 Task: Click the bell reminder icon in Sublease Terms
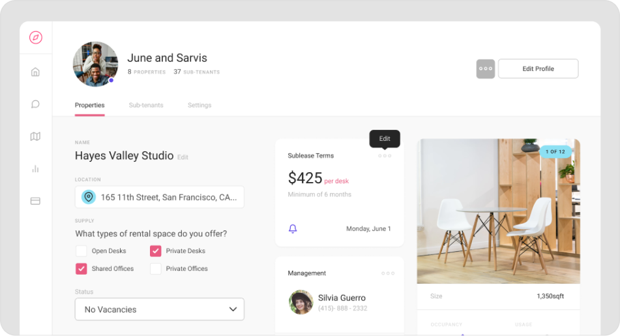tap(293, 229)
